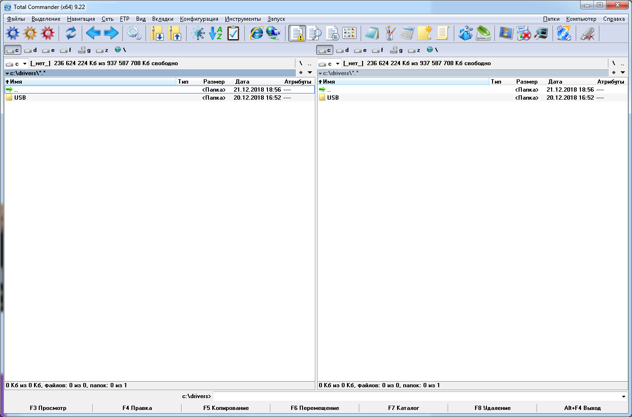Pack files with the zip folder down-arrow icon
632x417 pixels.
pos(157,33)
